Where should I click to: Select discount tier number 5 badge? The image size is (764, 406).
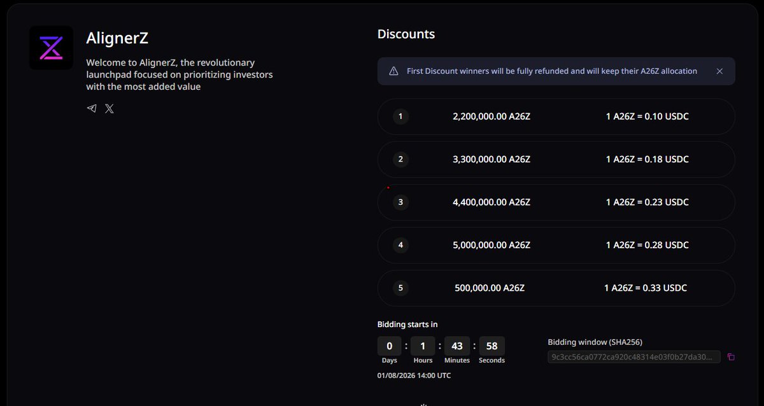click(400, 288)
